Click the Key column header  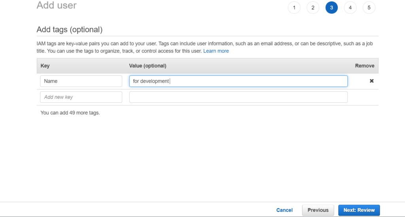tap(45, 66)
